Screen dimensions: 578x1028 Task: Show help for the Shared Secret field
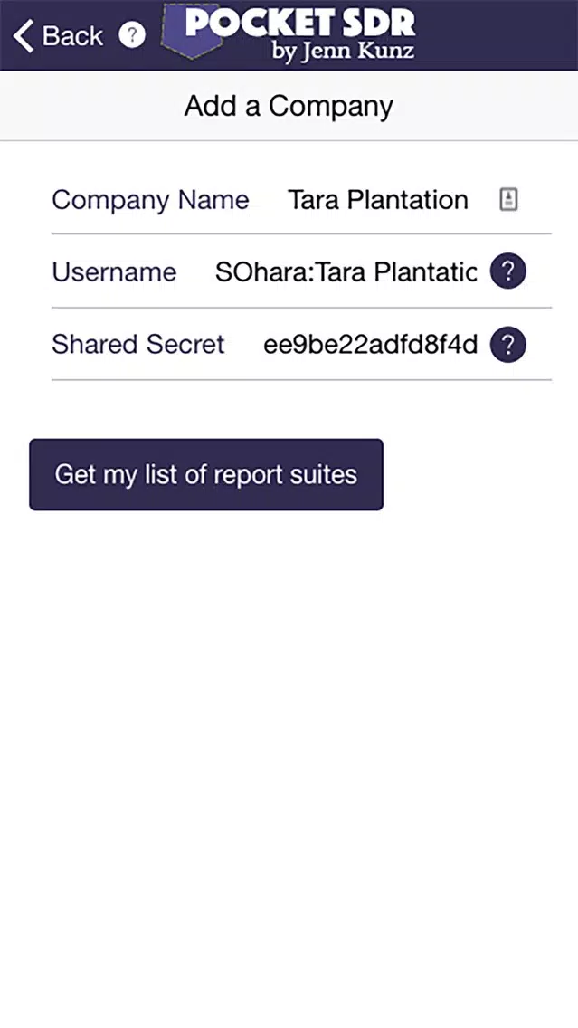point(507,344)
